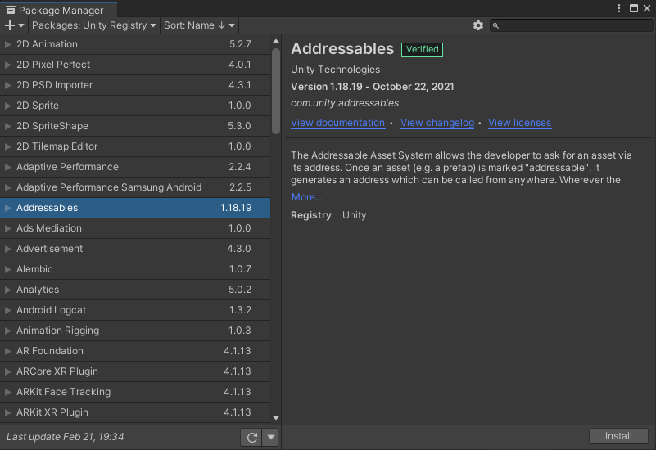Select the Advertisement package name
656x450 pixels.
coord(49,249)
